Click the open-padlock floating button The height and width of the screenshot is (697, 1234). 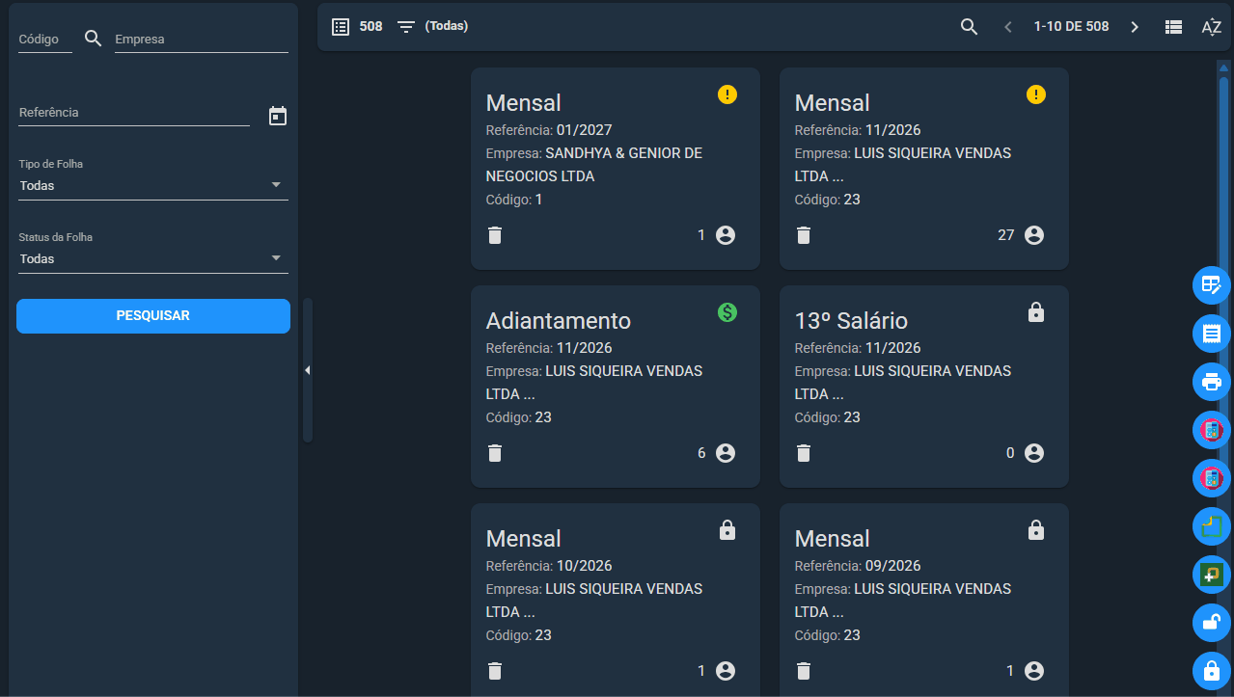pos(1212,623)
